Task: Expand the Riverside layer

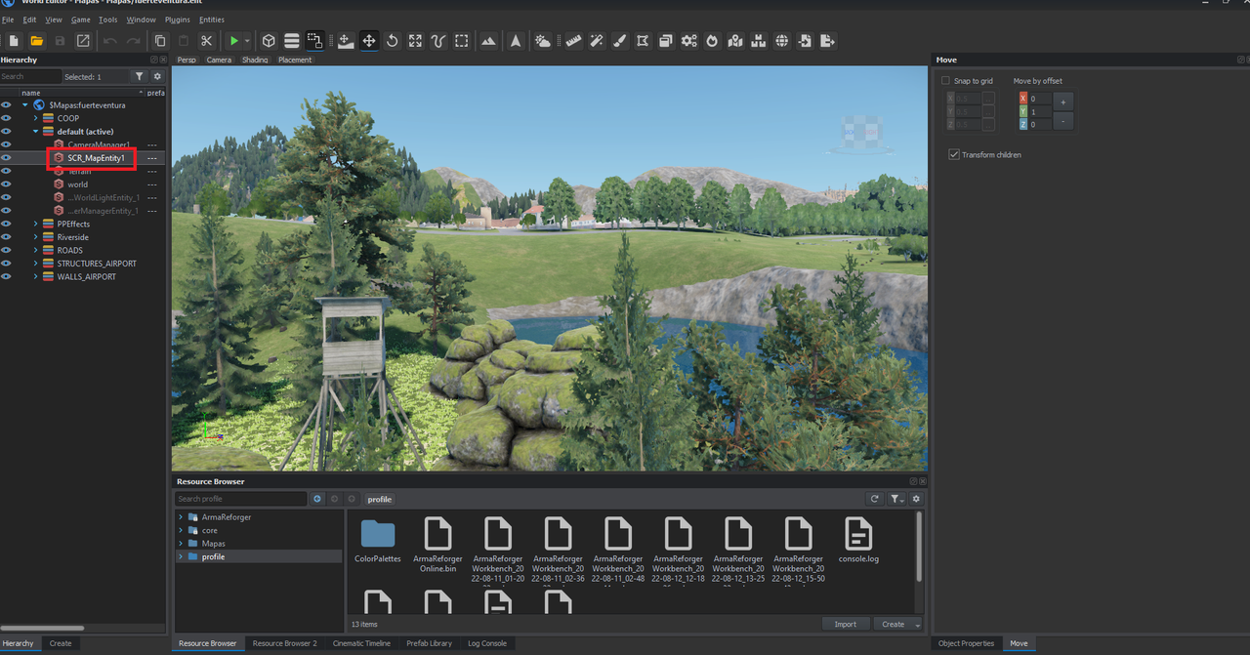Action: [36, 237]
